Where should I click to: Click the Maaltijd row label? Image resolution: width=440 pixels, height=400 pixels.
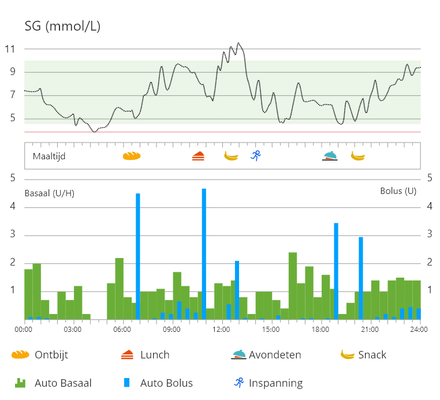(x=49, y=156)
